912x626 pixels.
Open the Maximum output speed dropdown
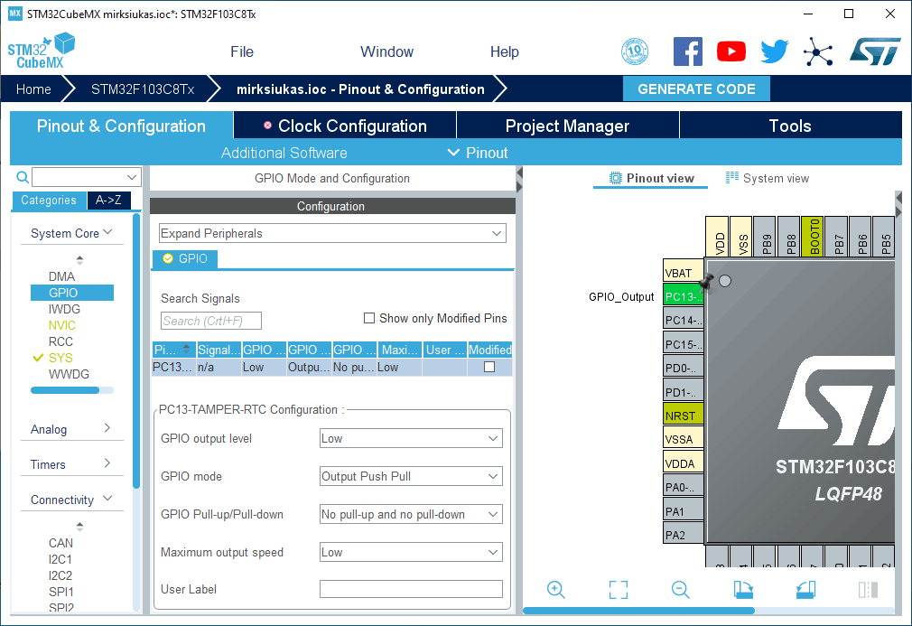click(x=411, y=552)
